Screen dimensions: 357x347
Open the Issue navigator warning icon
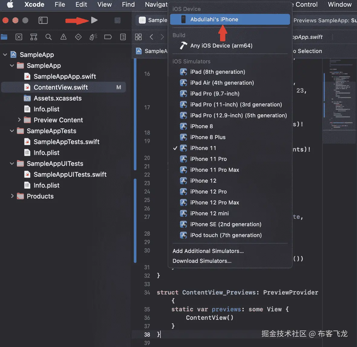click(63, 37)
